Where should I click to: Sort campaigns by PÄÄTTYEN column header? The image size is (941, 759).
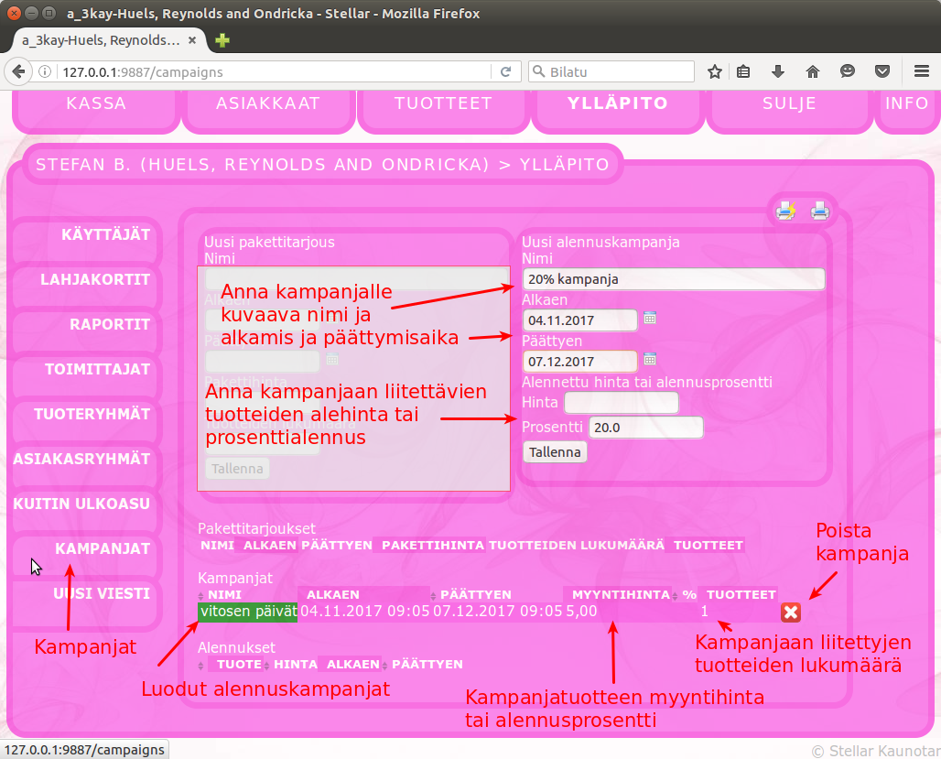[475, 595]
